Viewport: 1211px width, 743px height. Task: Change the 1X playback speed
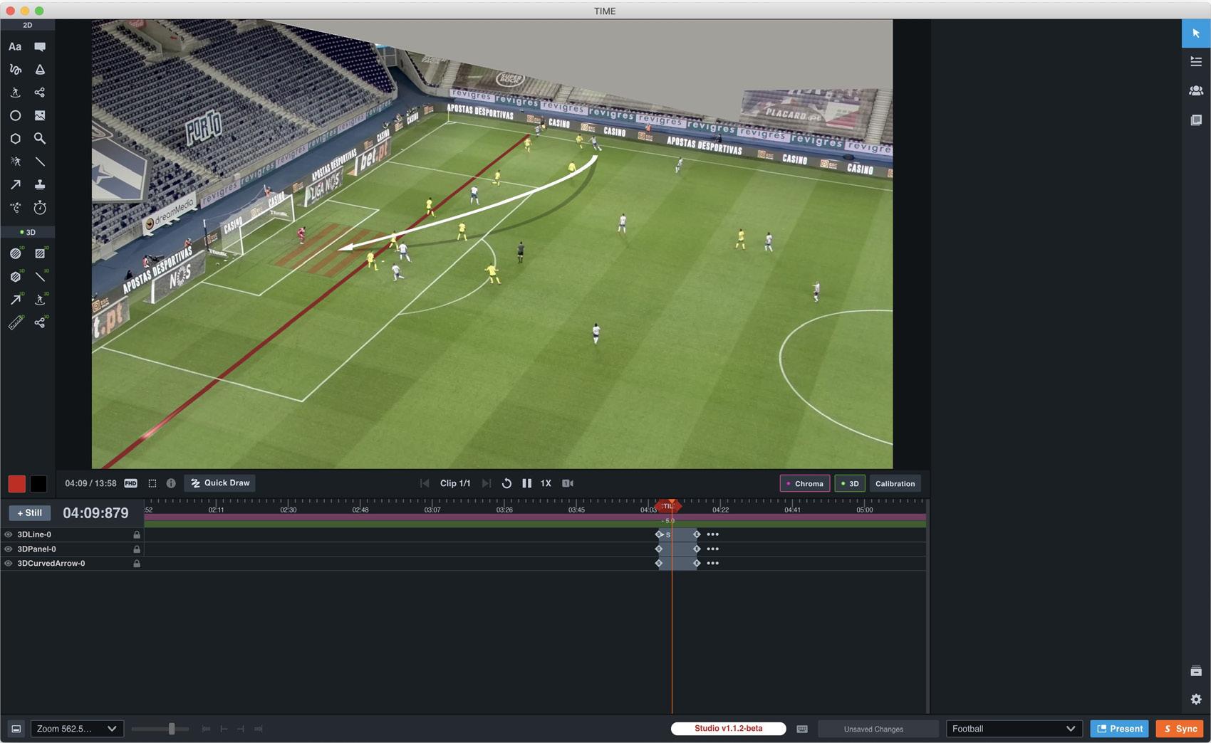[546, 483]
